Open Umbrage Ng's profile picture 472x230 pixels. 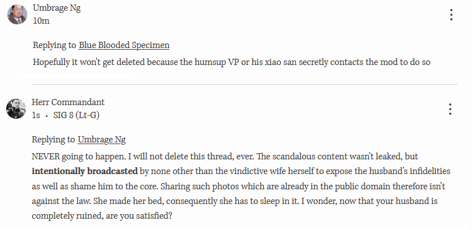coord(16,15)
